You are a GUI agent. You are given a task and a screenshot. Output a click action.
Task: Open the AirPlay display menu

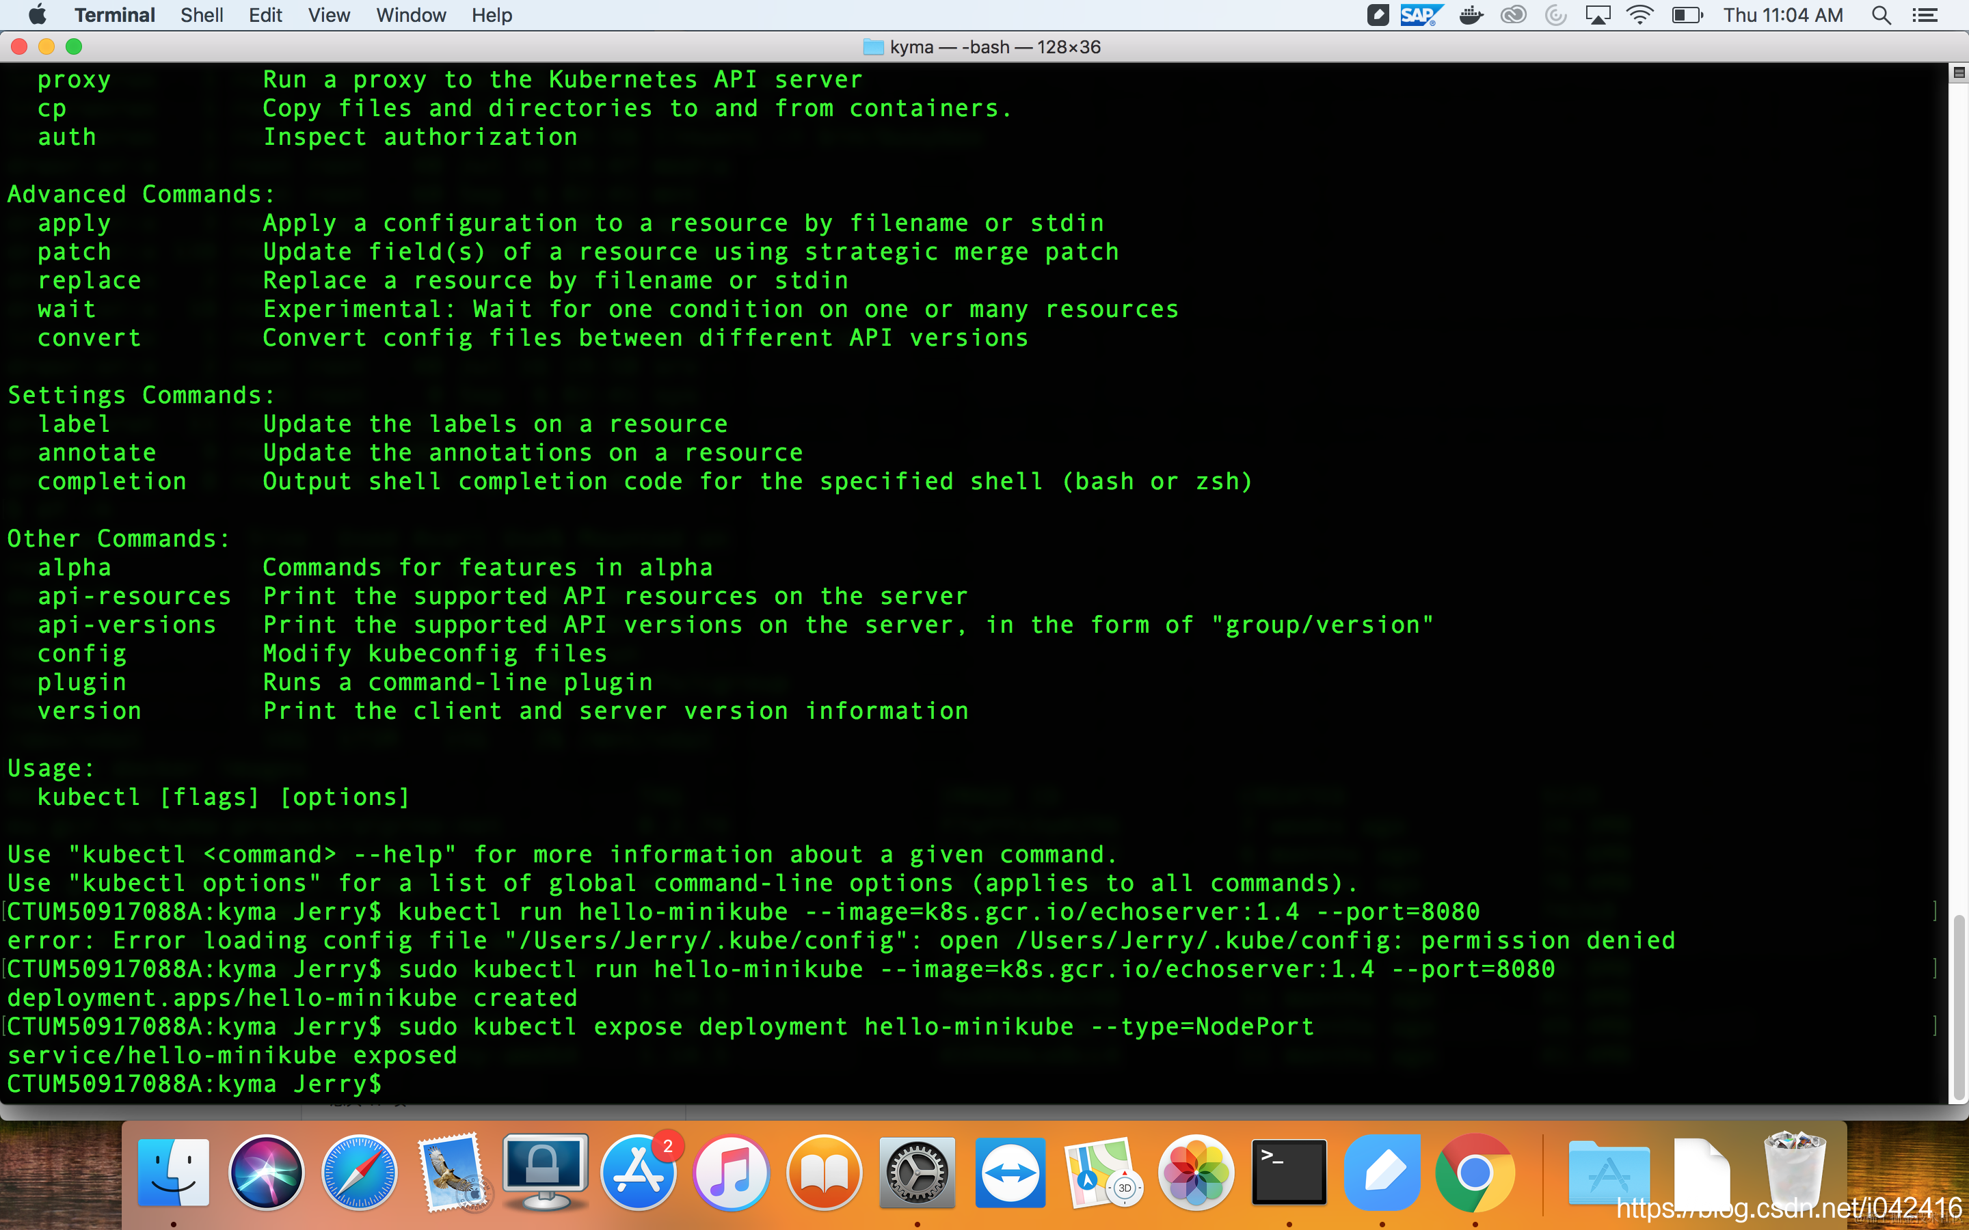coord(1597,16)
